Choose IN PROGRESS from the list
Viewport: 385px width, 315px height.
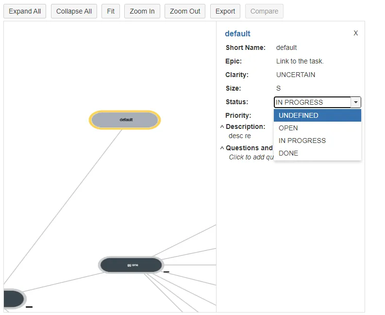click(x=318, y=141)
